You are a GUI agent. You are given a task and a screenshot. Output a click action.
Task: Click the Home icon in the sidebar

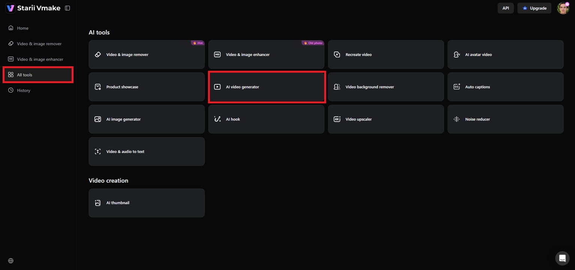(11, 28)
